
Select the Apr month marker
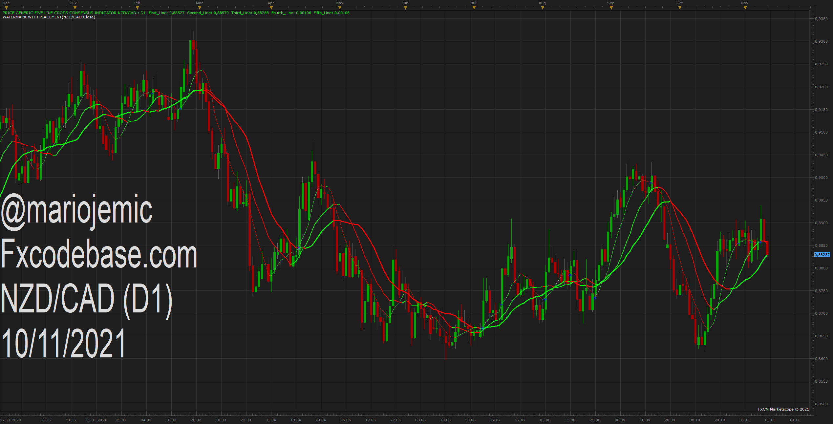[271, 8]
